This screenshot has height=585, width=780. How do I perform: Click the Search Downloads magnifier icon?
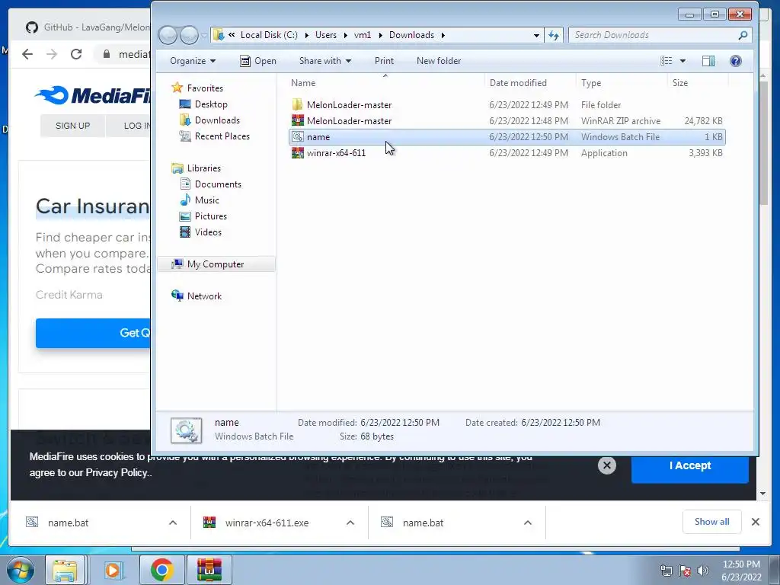pyautogui.click(x=743, y=35)
